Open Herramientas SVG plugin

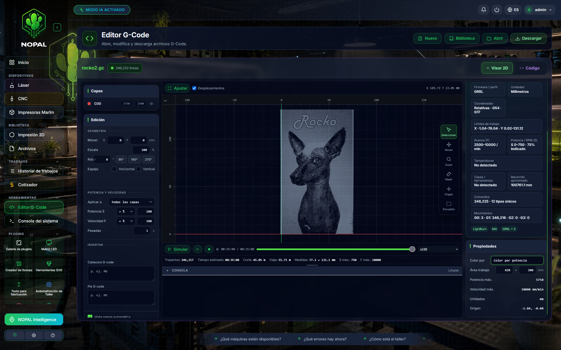coord(49,266)
